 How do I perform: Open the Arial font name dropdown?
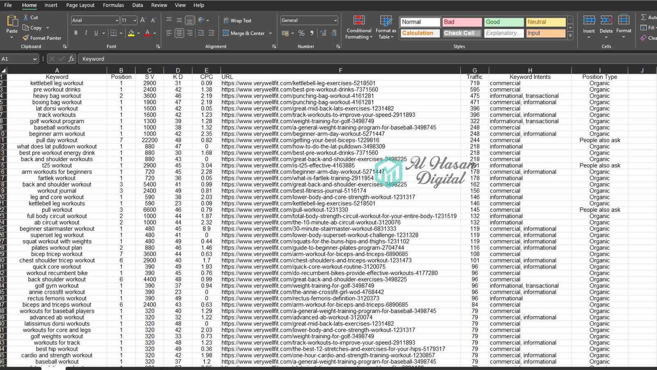point(117,20)
